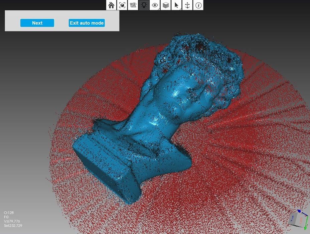Reset view with the Home icon
The width and height of the screenshot is (310, 234).
click(112, 5)
